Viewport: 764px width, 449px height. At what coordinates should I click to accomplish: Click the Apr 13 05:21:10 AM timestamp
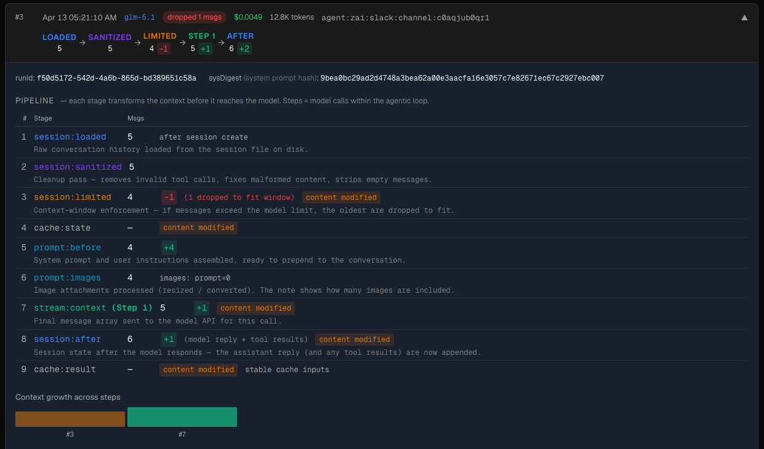pyautogui.click(x=79, y=17)
